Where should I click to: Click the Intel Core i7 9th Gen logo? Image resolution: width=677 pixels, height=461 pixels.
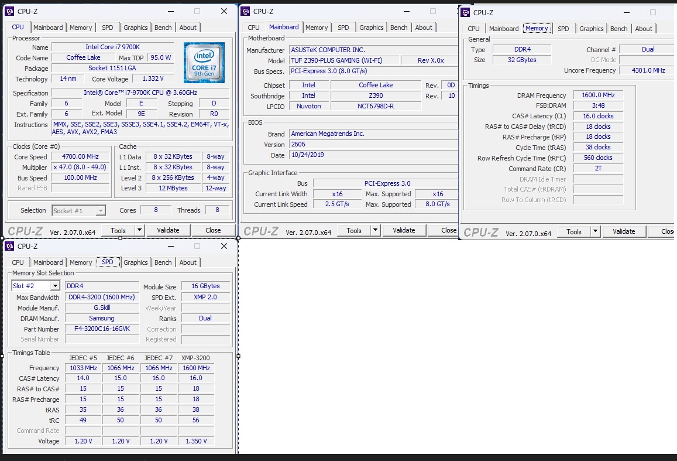click(204, 62)
